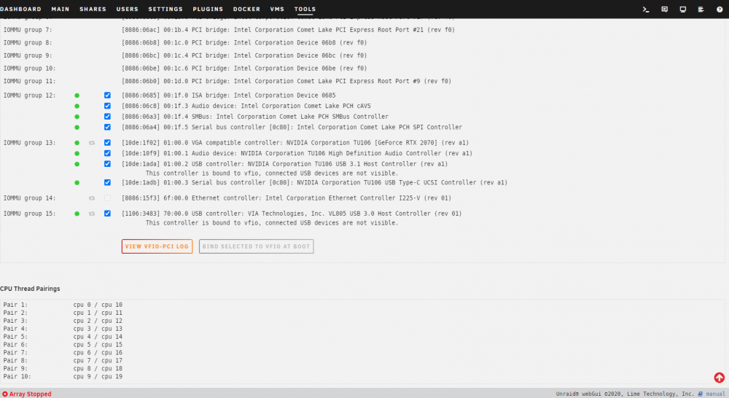Click green dot for NVIDIA USB 3.1 controller
This screenshot has height=398, width=729.
point(77,164)
